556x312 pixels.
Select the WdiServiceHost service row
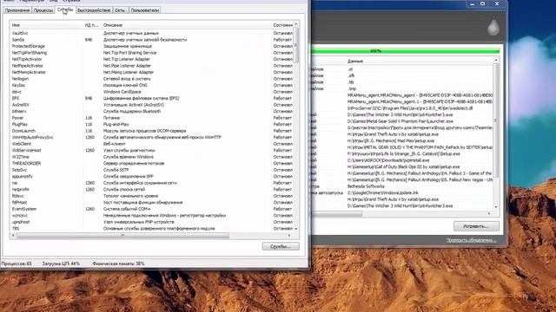pyautogui.click(x=152, y=150)
